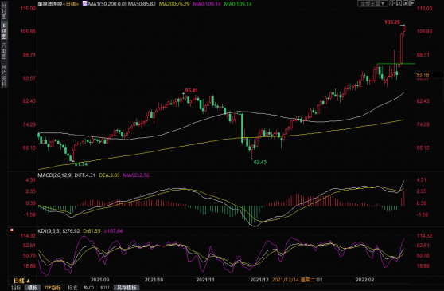Expand the 日线 period selector

[21, 281]
